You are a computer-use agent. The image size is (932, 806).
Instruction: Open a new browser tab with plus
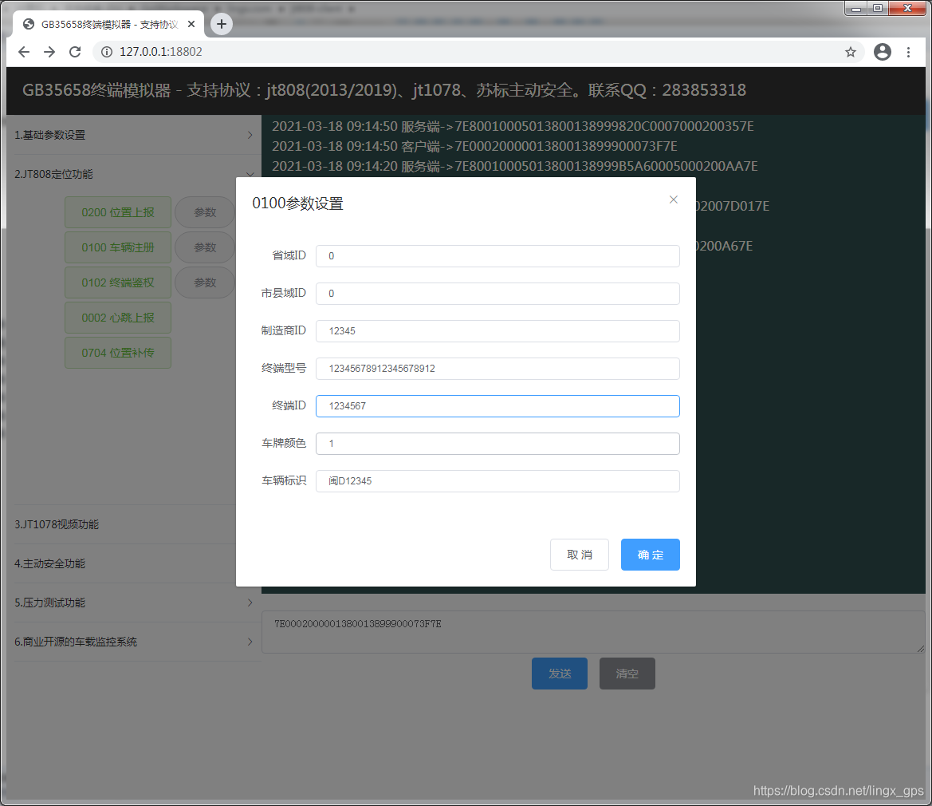(x=221, y=24)
